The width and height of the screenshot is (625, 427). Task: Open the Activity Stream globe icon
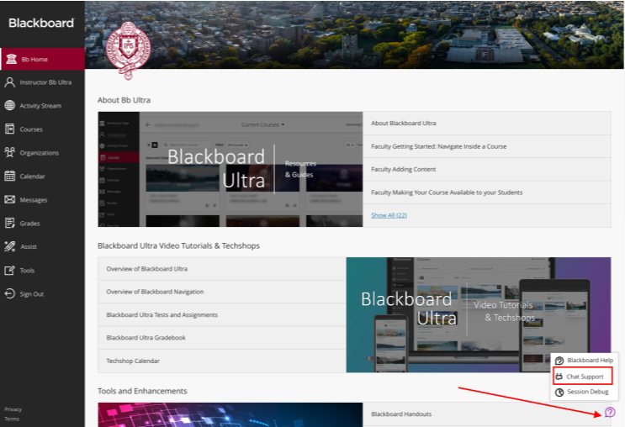9,106
